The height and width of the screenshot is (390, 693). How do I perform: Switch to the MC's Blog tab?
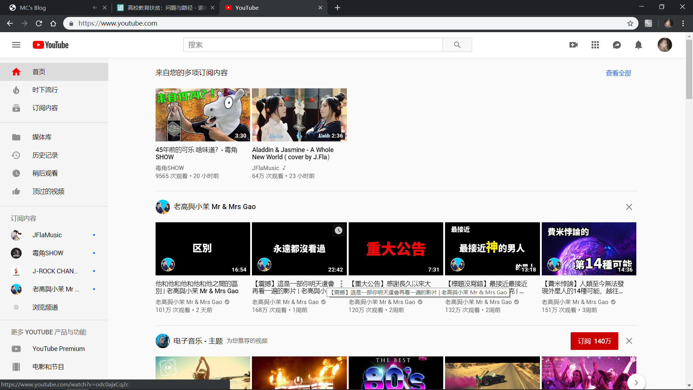click(51, 8)
